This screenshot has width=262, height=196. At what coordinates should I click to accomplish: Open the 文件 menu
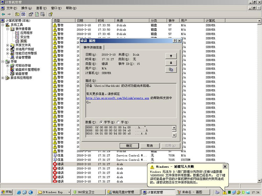pos(12,8)
